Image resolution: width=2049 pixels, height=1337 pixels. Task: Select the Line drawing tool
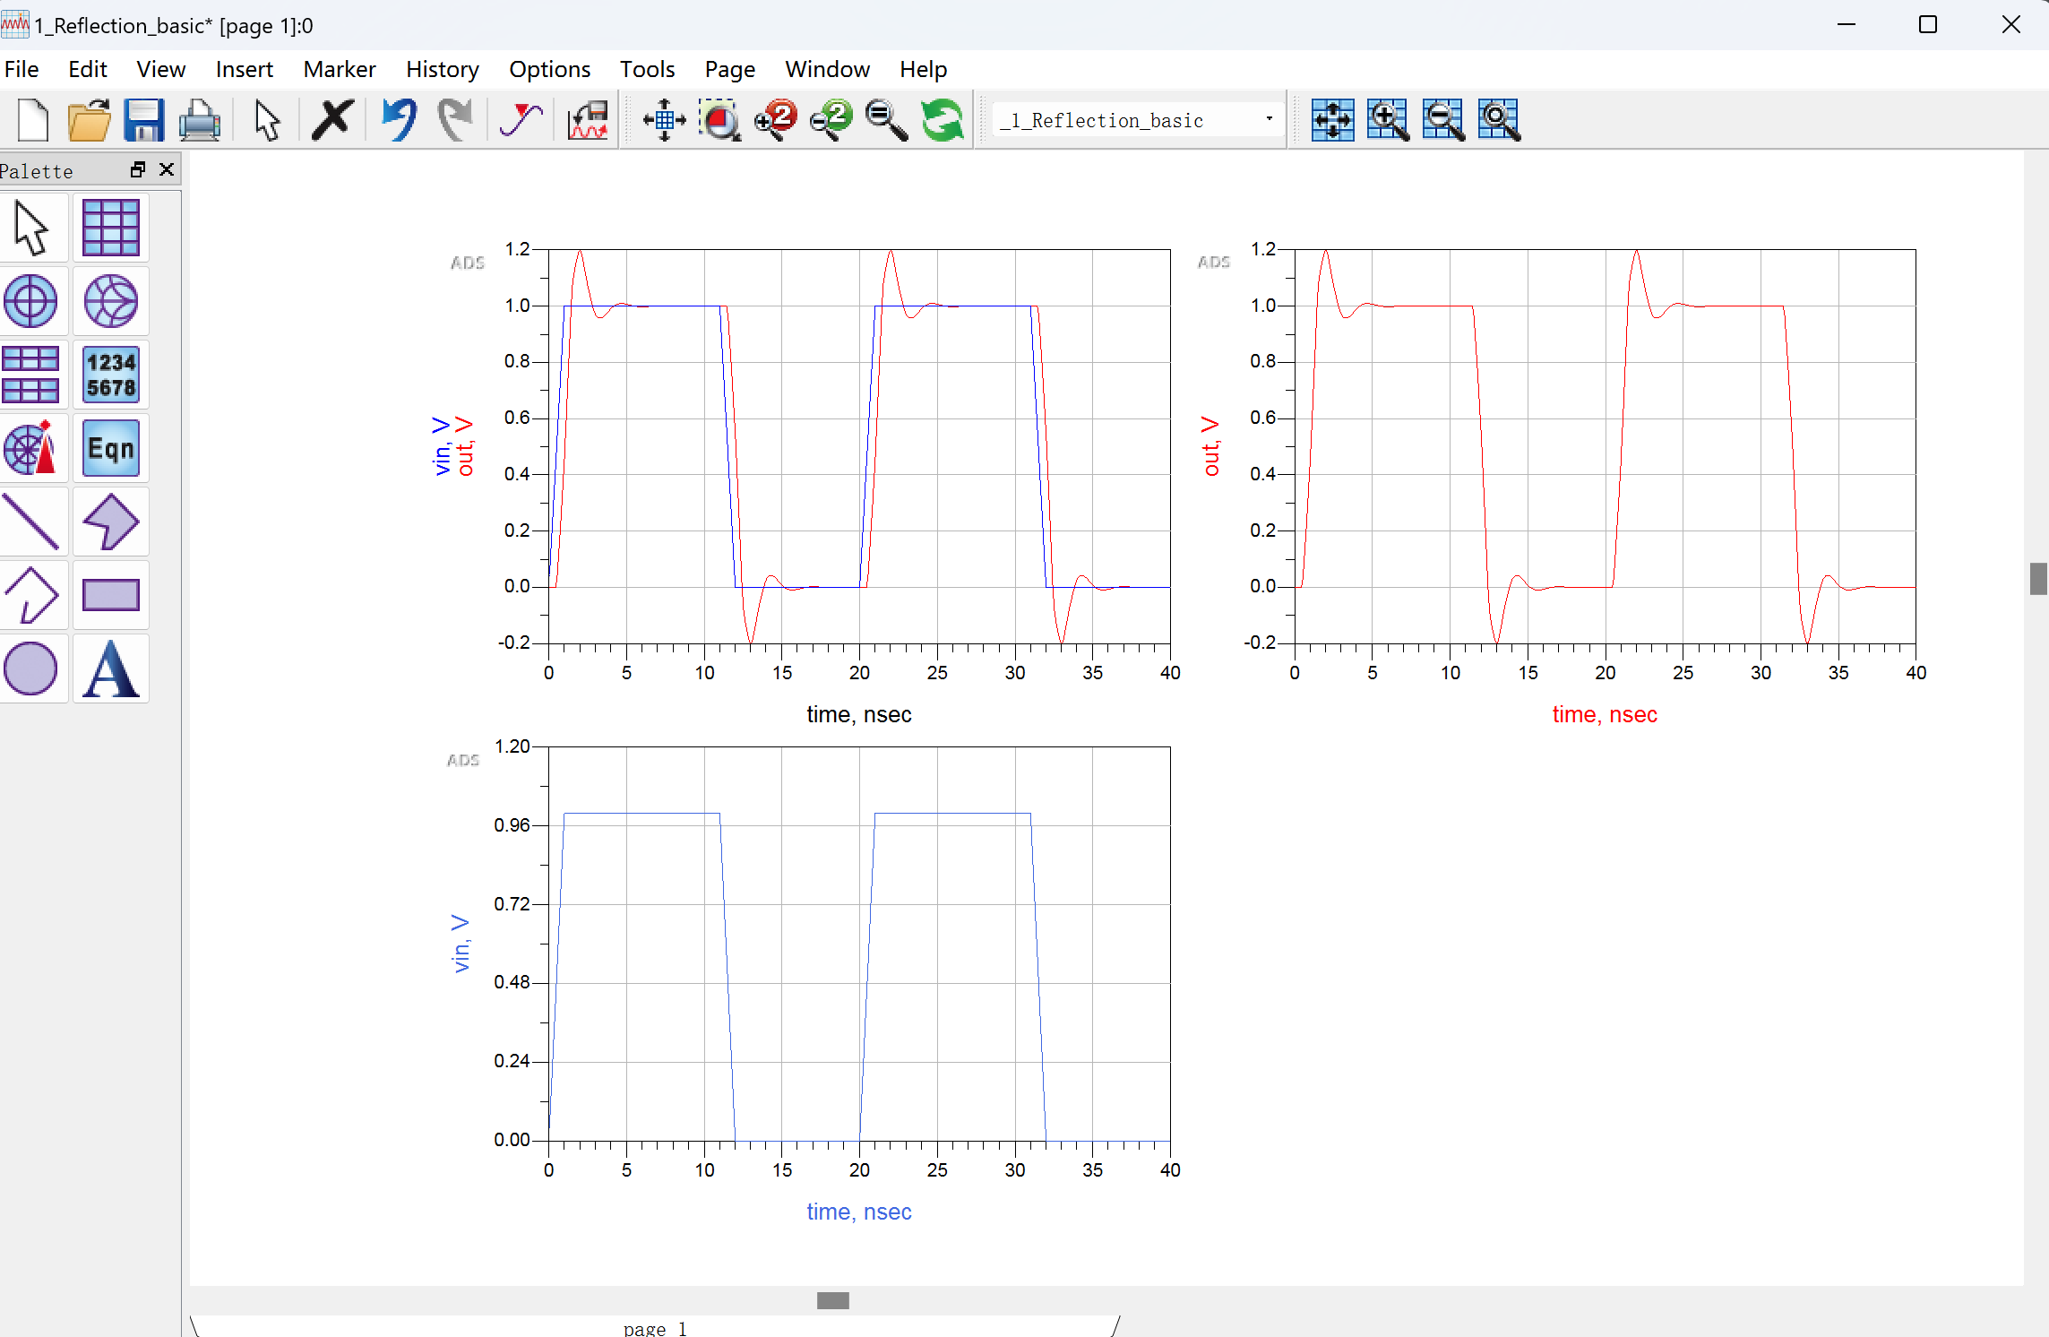click(32, 522)
